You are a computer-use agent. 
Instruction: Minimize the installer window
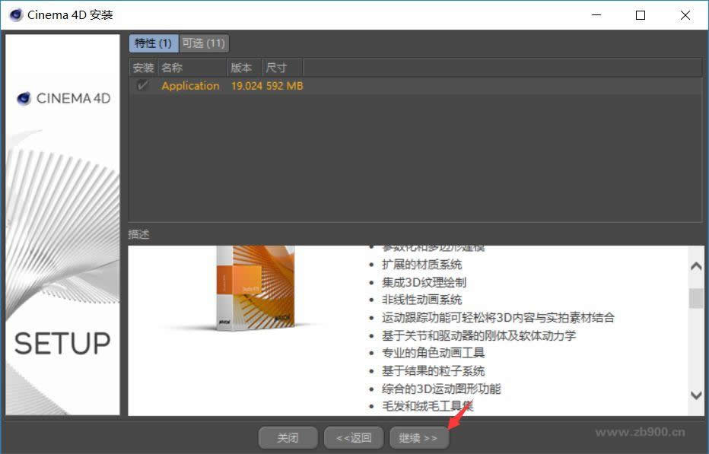[598, 14]
